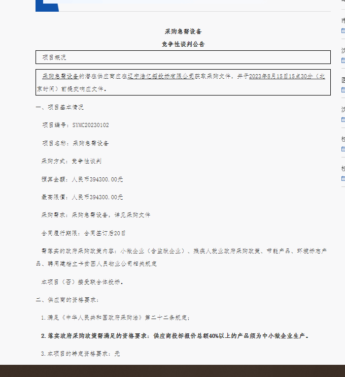The height and width of the screenshot is (377, 345).
Task: Click the blue logo in the page header
Action: [47, 5]
